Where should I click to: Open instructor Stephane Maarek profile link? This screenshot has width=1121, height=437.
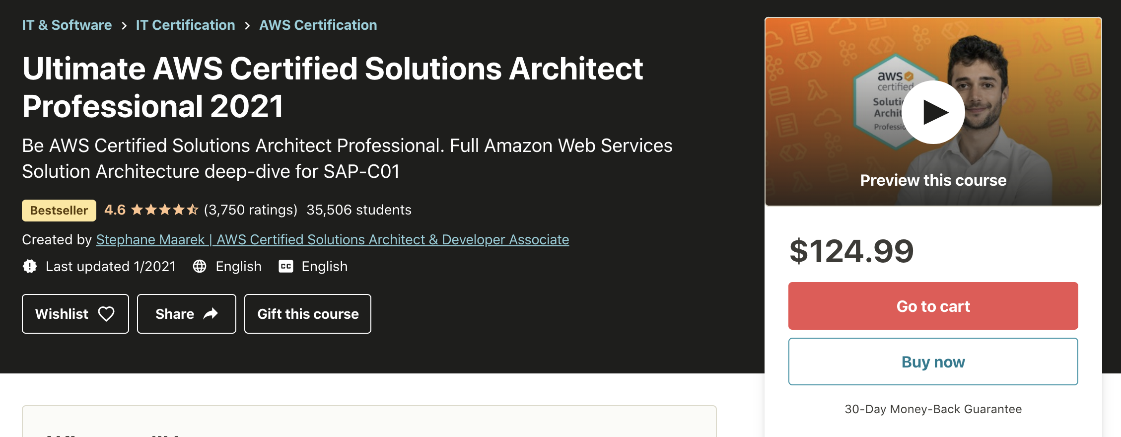pyautogui.click(x=333, y=239)
